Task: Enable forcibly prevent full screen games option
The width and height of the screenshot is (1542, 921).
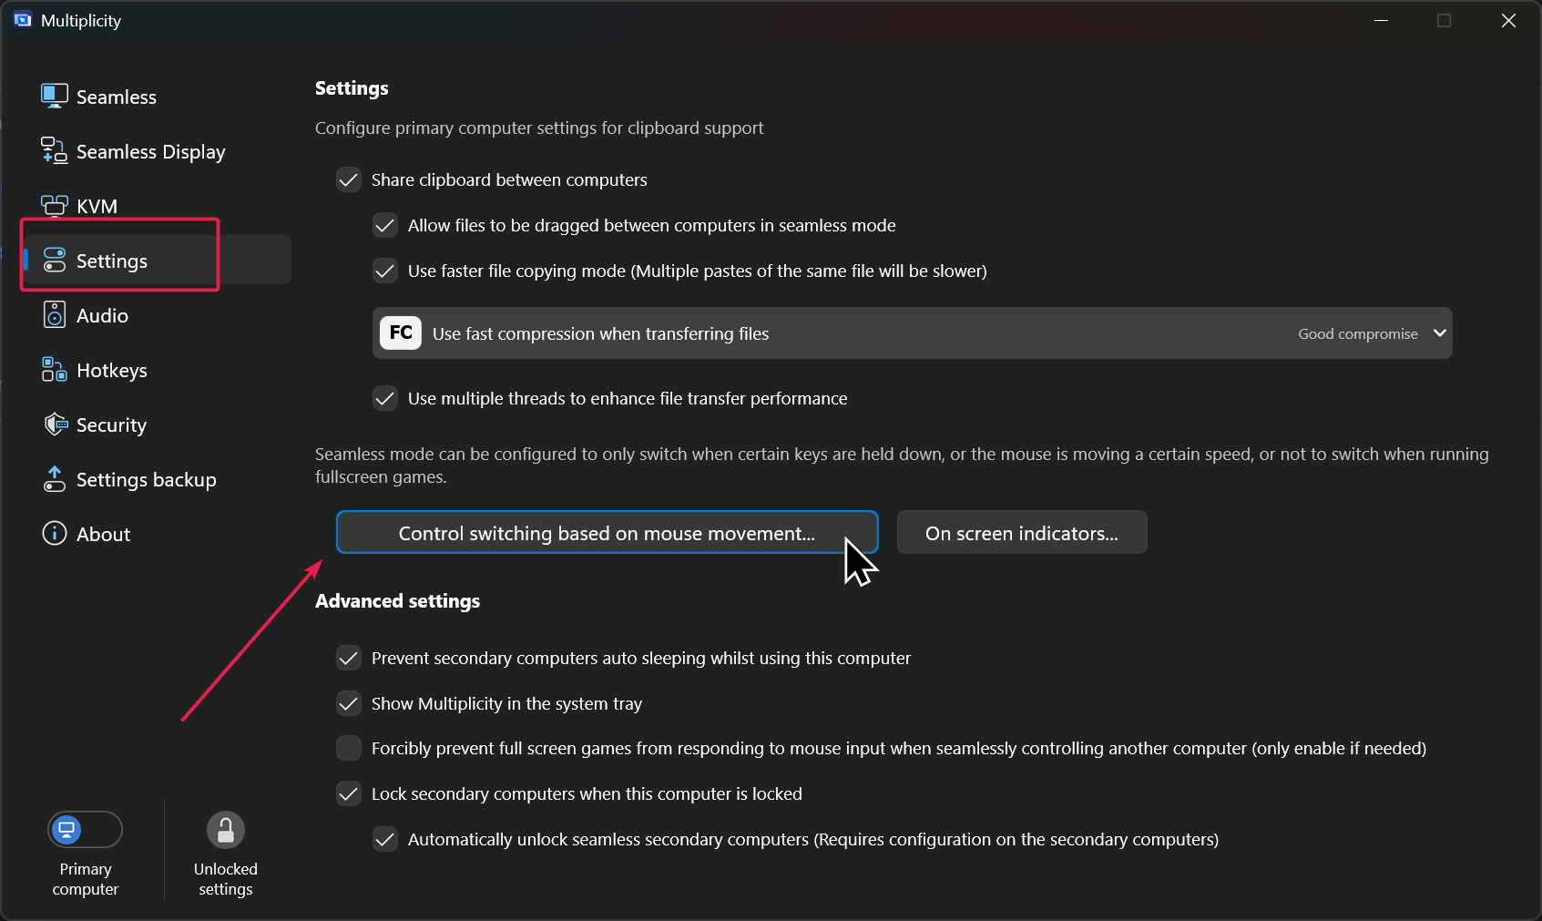Action: click(349, 748)
